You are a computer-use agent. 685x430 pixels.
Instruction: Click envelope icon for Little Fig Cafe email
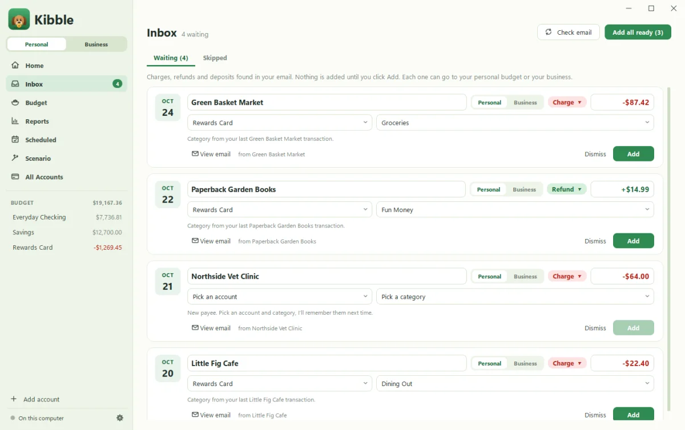pos(195,415)
